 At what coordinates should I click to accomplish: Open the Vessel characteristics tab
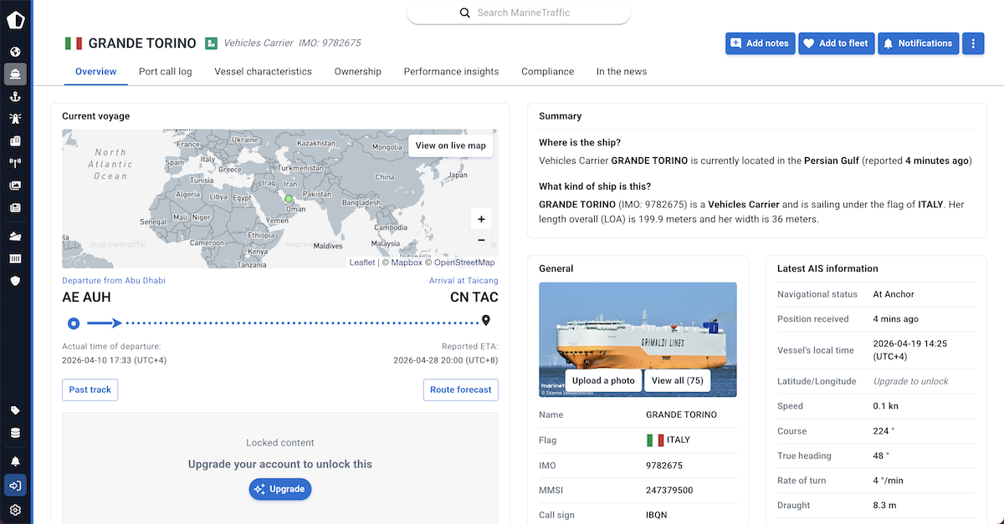(x=263, y=72)
